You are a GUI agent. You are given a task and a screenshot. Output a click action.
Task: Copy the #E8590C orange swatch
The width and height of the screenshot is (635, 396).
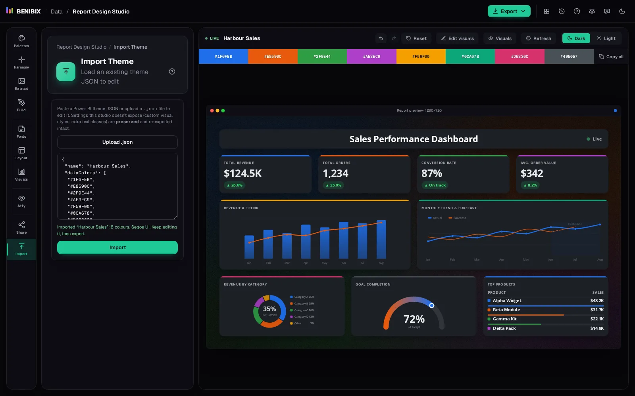point(273,57)
